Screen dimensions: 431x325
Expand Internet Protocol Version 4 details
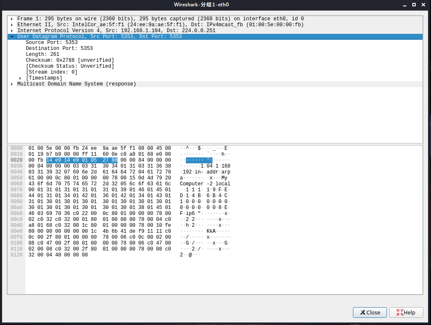tap(11, 30)
